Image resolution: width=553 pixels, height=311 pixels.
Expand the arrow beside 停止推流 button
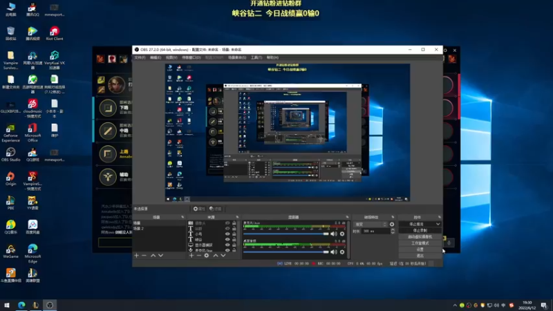(x=438, y=224)
